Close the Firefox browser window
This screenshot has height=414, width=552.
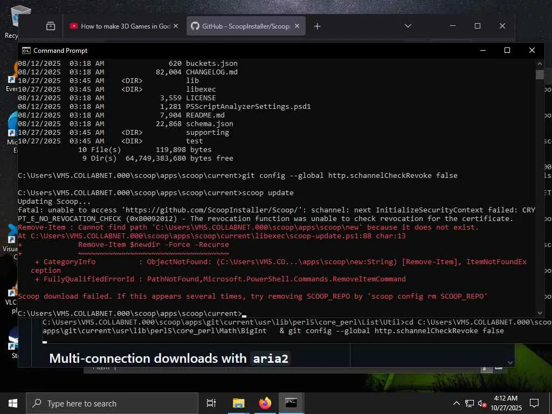pyautogui.click(x=502, y=26)
